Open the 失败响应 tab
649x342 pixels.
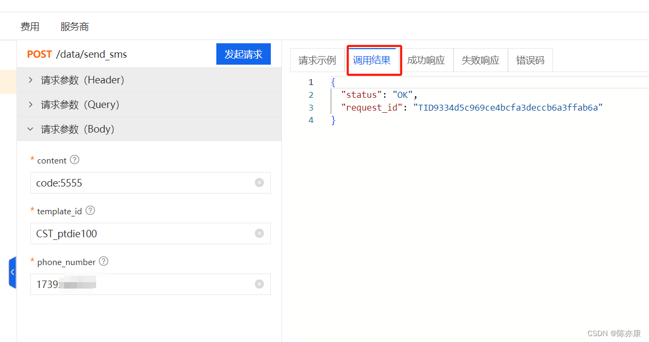pos(480,60)
